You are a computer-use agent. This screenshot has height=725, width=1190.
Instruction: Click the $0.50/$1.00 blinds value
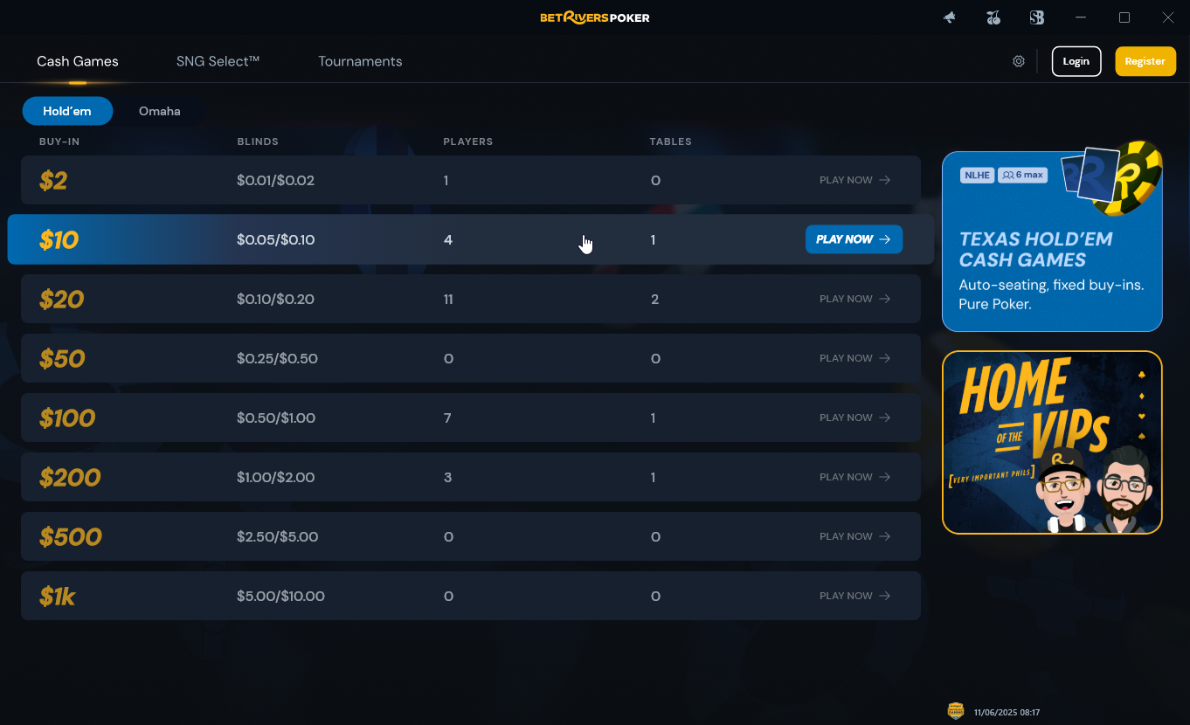(x=276, y=418)
